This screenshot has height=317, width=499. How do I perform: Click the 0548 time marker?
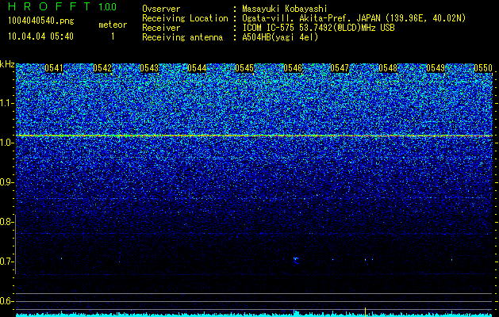click(388, 68)
